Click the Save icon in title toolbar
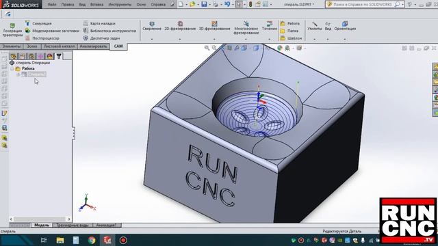Screen dimensions: 438x246 click(x=204, y=4)
